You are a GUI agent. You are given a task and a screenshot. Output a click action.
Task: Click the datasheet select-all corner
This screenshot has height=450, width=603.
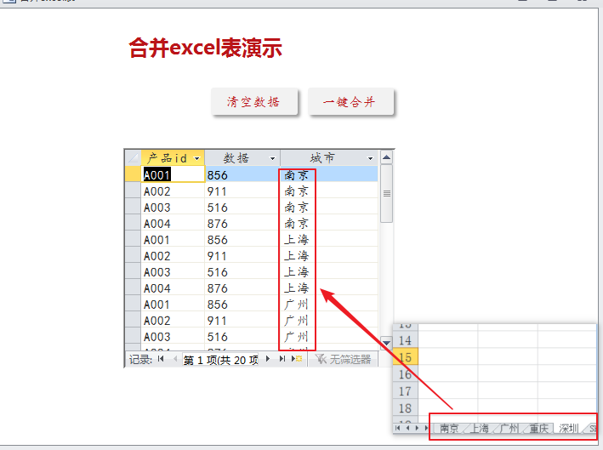[x=133, y=157]
